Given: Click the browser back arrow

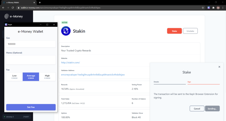Looking at the screenshot, I should (3, 8).
